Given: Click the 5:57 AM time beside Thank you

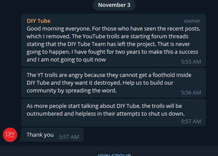Looking at the screenshot, I should click(69, 137).
